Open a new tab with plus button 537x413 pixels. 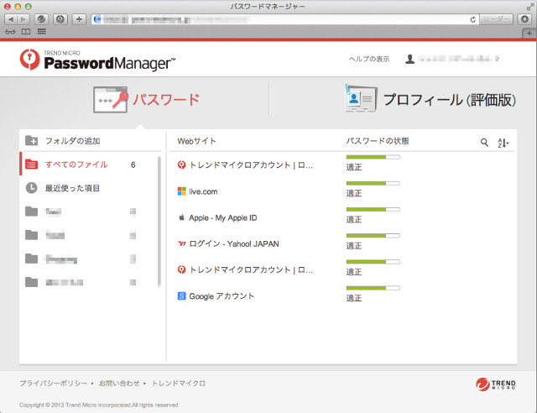pos(529,34)
